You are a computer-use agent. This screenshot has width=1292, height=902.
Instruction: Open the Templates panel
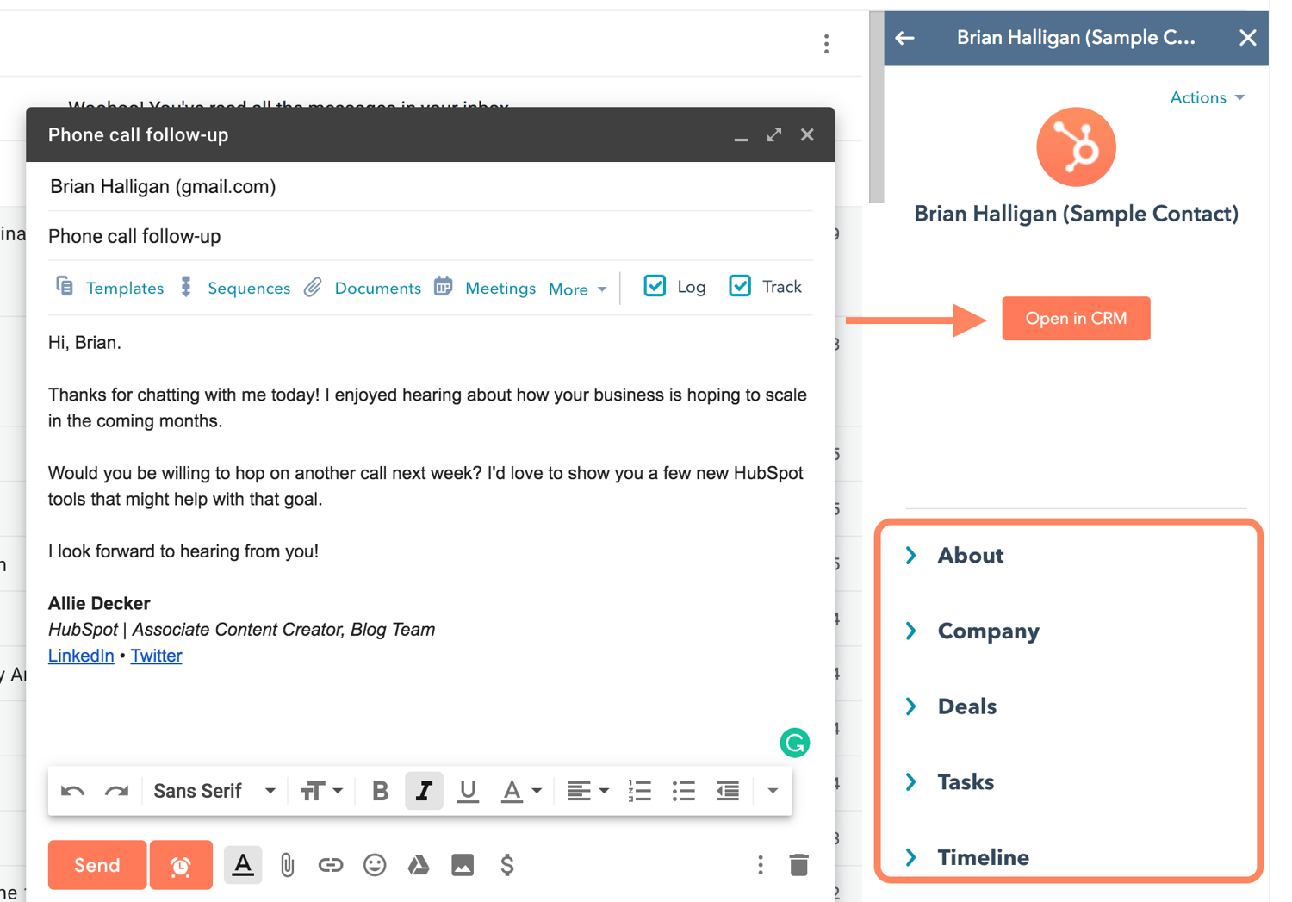click(x=124, y=288)
